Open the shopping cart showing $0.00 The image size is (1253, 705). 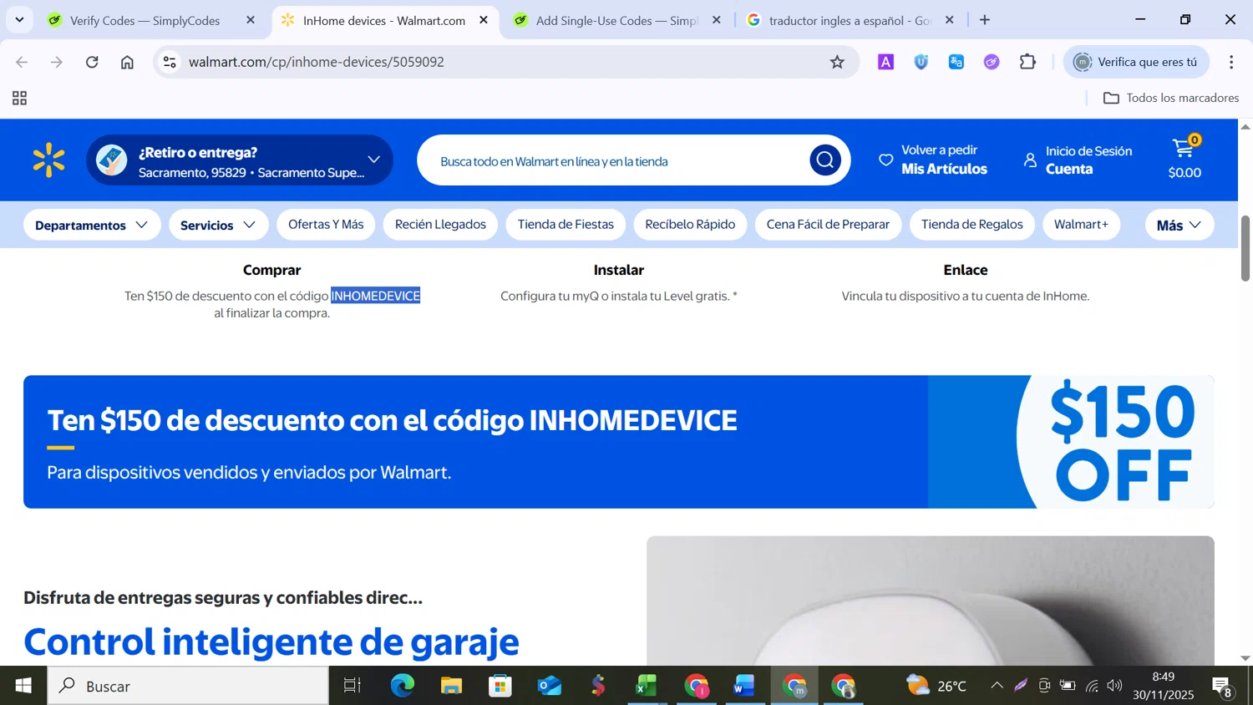click(1185, 160)
